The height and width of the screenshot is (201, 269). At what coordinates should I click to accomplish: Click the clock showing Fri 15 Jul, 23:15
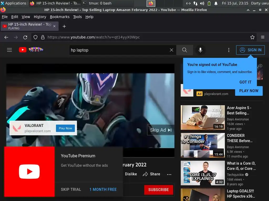(235, 3)
